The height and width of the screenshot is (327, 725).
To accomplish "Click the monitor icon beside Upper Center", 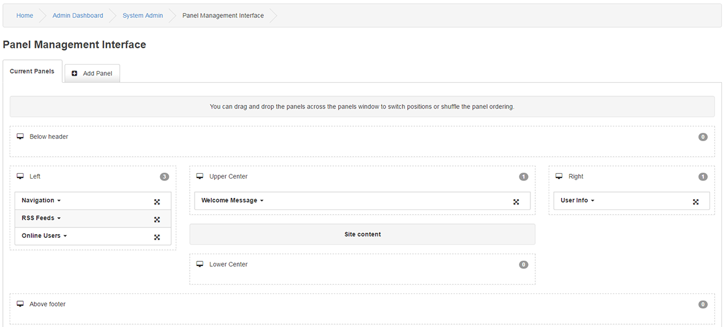I will coord(200,177).
